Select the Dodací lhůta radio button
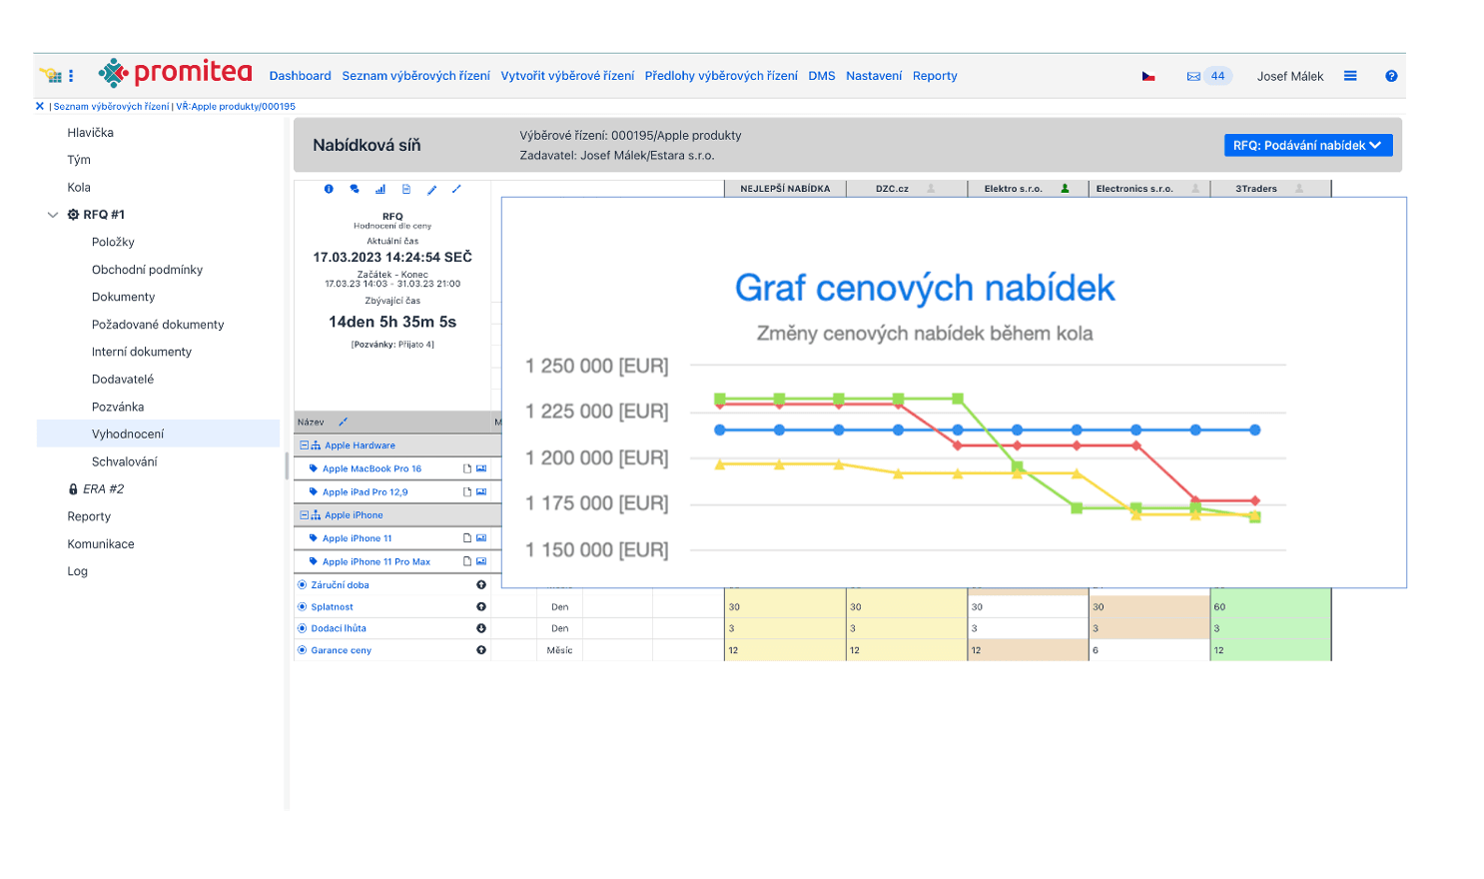Image resolution: width=1484 pixels, height=879 pixels. (303, 628)
